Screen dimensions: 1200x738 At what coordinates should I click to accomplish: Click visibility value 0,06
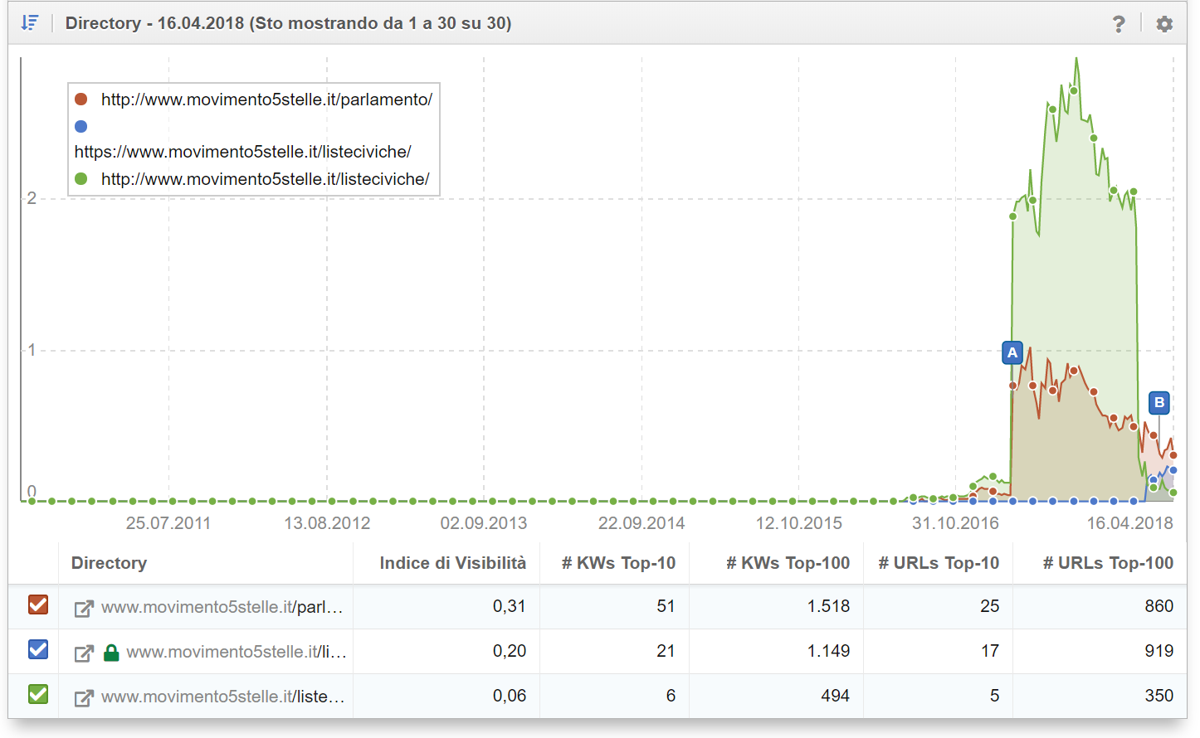coord(510,696)
